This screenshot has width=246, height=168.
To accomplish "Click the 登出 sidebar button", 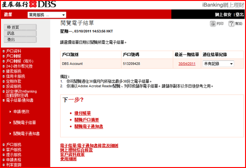I will coord(20,39).
